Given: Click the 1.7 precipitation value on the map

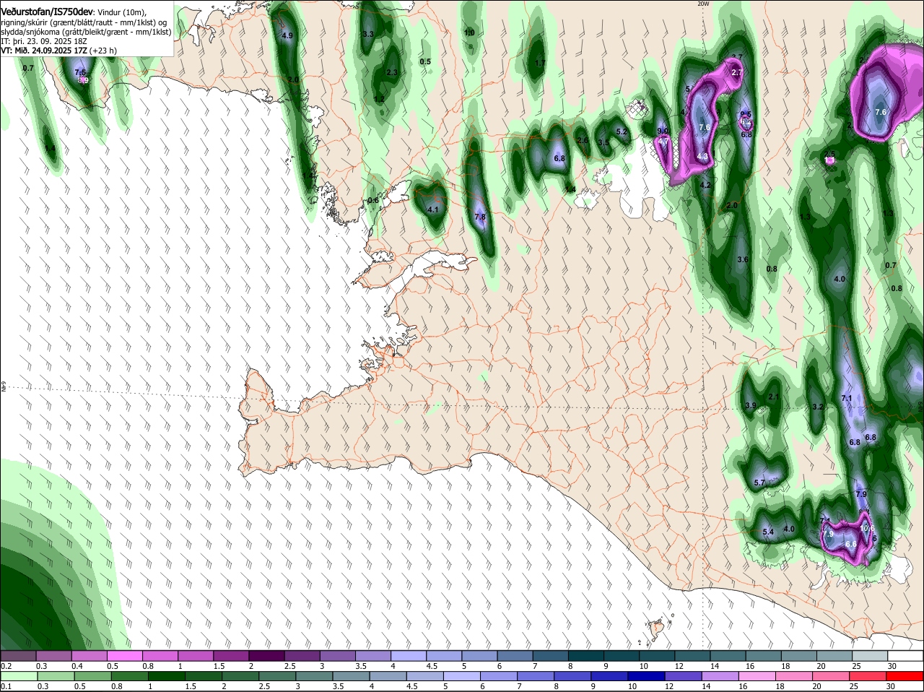Looking at the screenshot, I should (x=541, y=63).
